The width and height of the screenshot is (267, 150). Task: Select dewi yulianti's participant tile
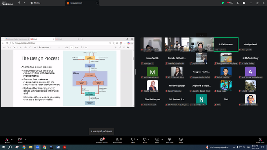click(x=250, y=45)
